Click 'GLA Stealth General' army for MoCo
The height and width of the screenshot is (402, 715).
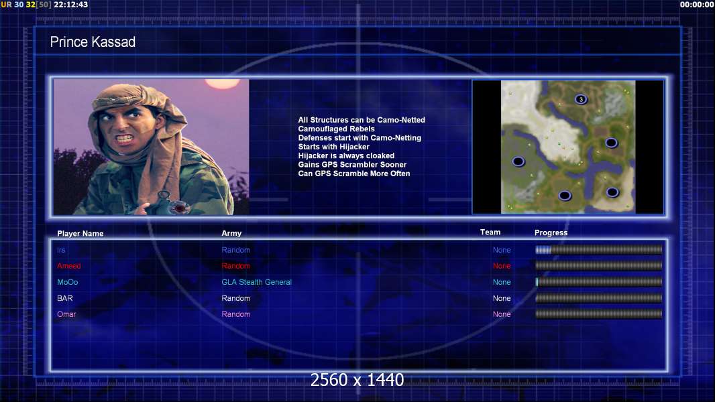point(256,282)
